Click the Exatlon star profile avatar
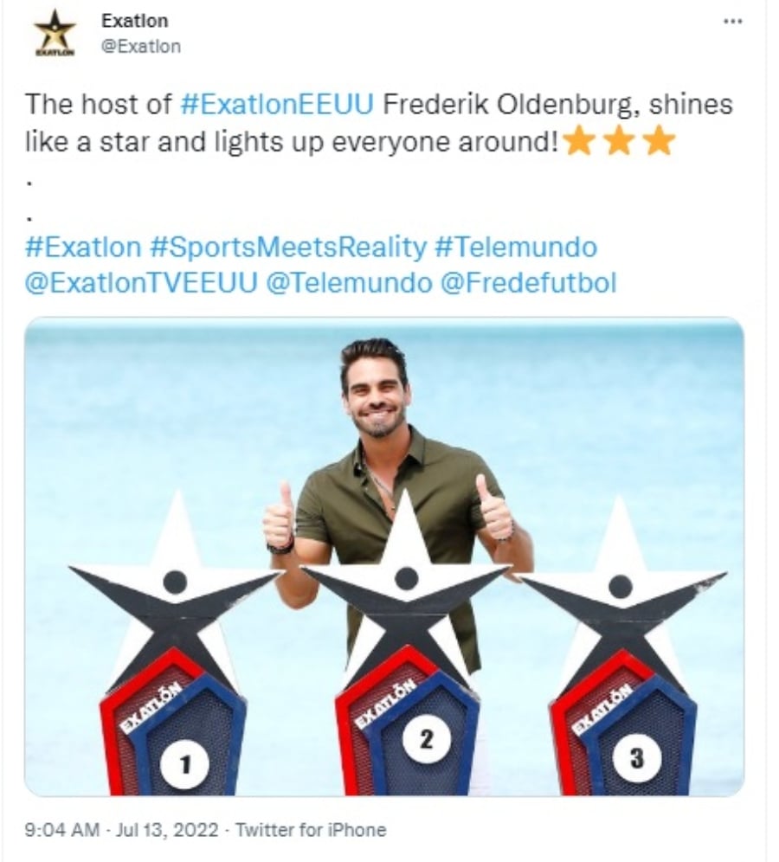The image size is (779, 862). pos(55,33)
